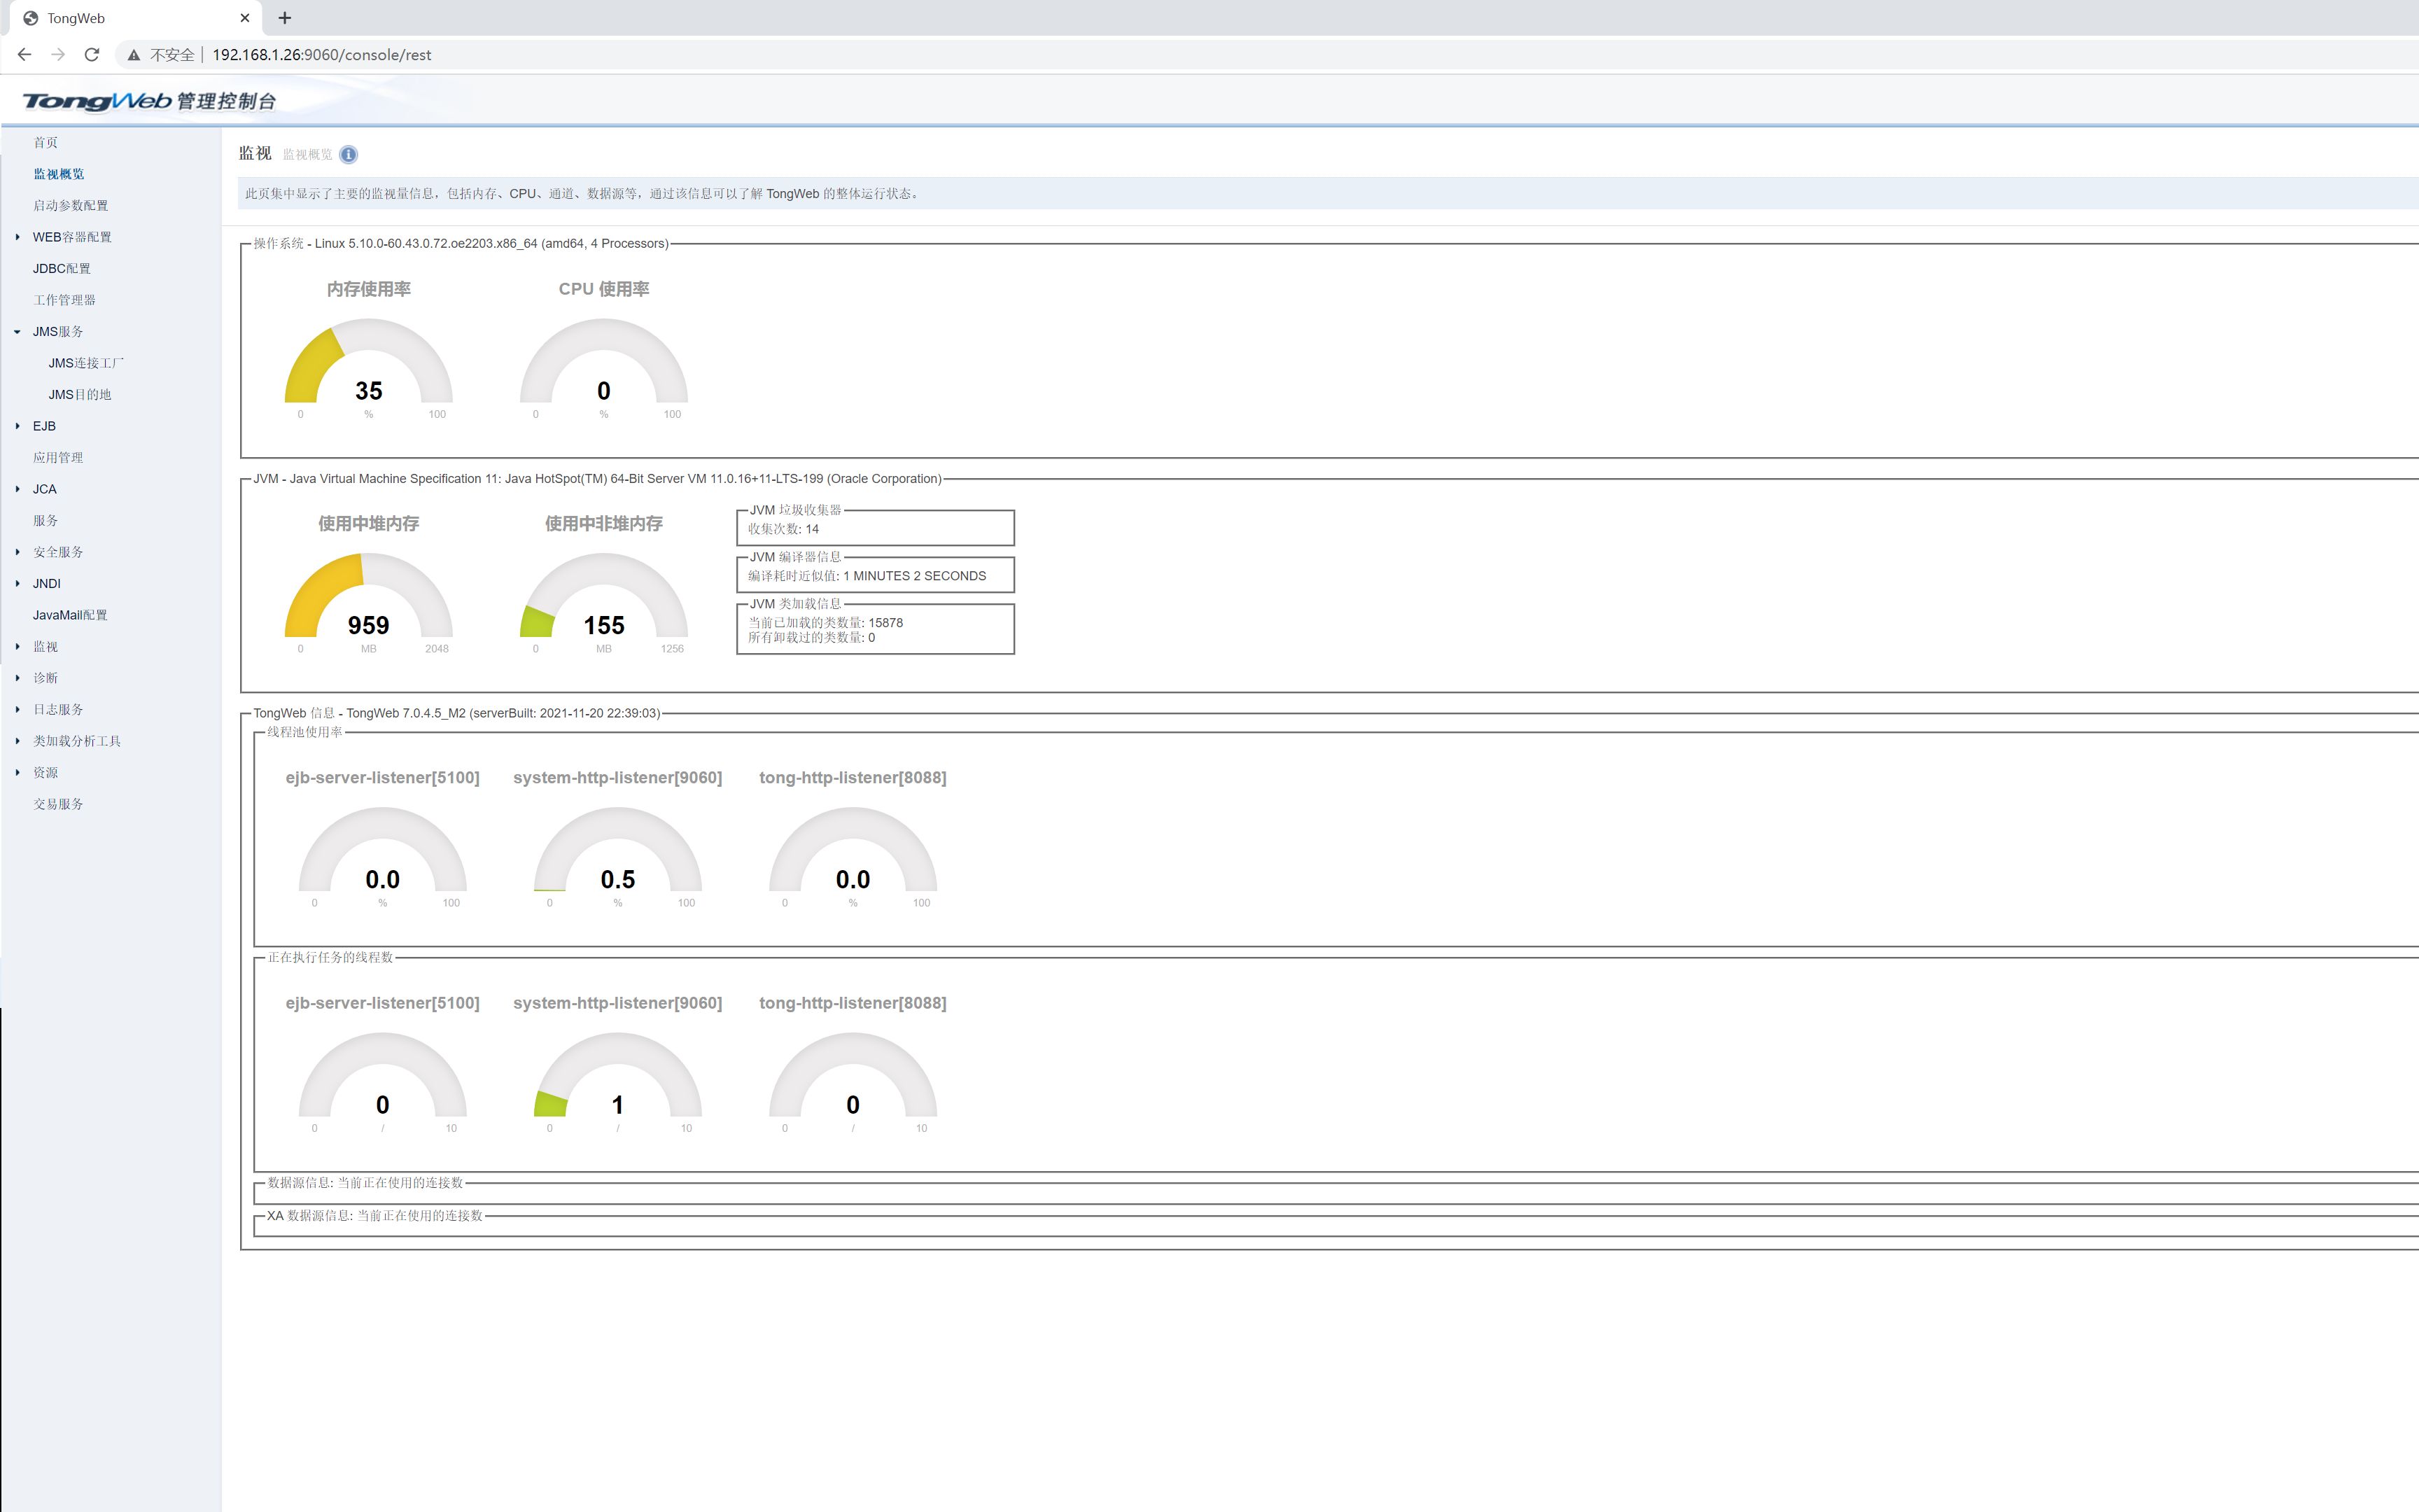Click 当前已加载的类数量: 15878 text
2419x1512 pixels.
point(826,622)
